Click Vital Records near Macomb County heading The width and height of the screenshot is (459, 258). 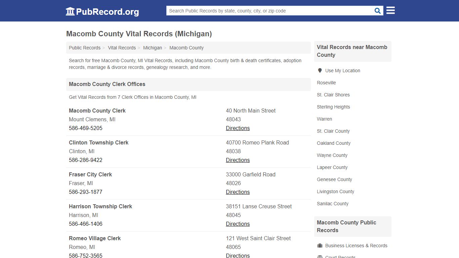(352, 51)
